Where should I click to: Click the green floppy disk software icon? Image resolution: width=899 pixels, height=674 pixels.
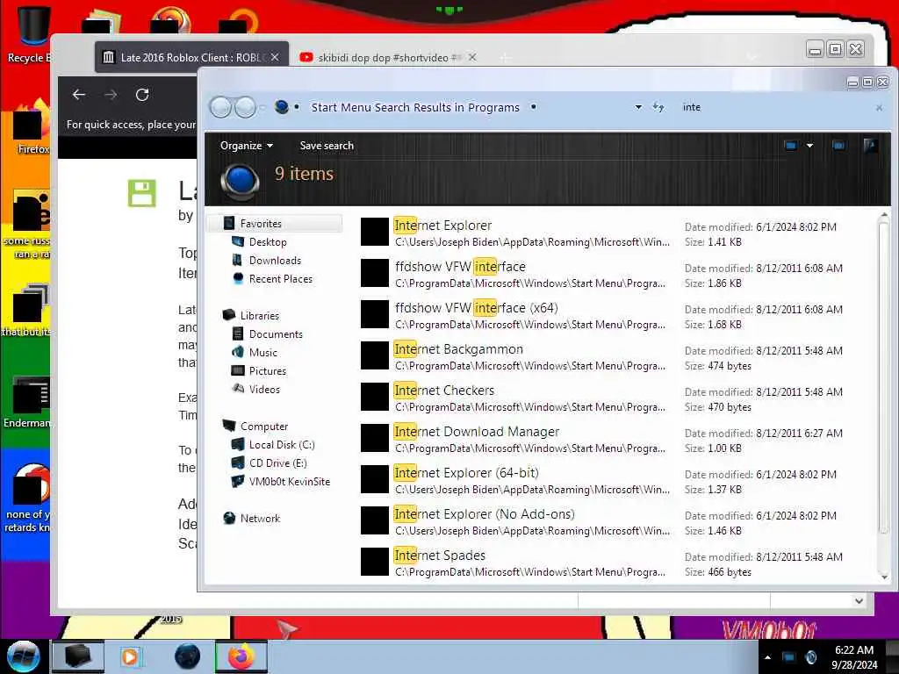click(x=141, y=193)
